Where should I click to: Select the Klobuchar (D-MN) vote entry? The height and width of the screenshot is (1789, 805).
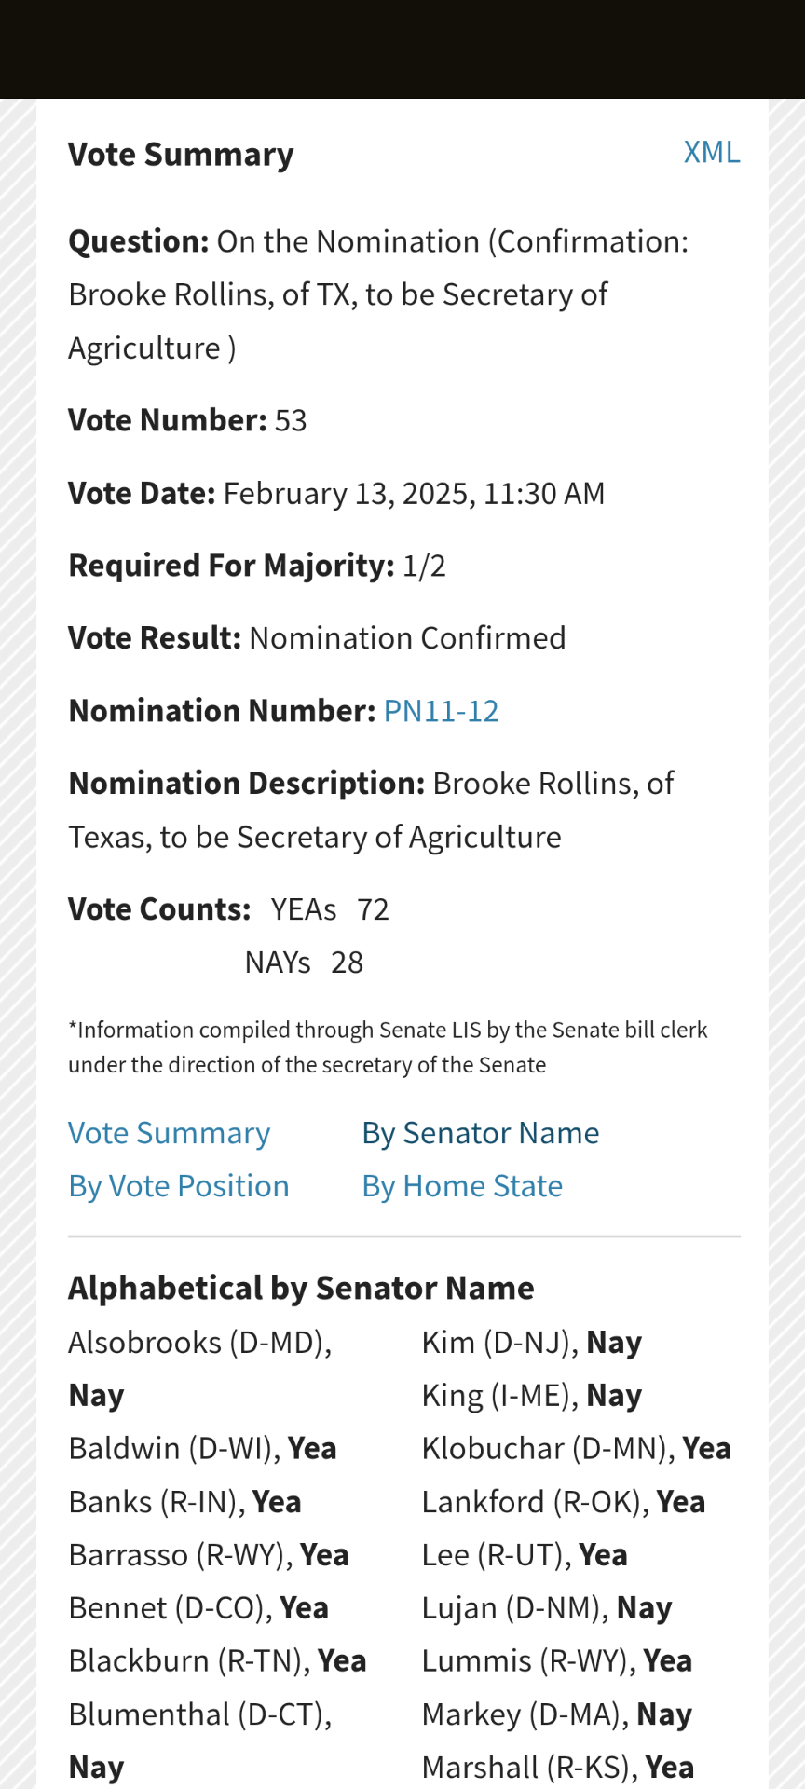tap(576, 1449)
